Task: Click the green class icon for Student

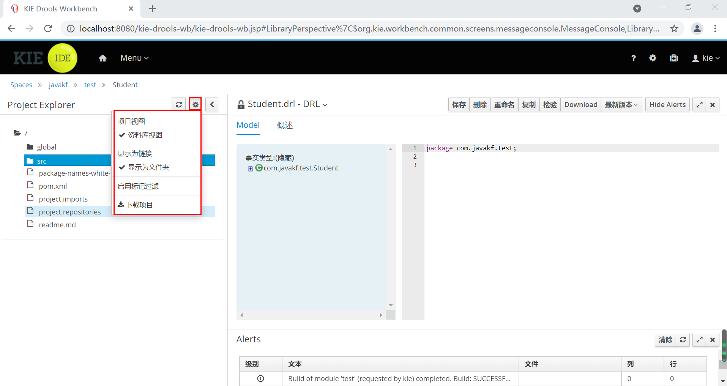Action: click(x=259, y=168)
